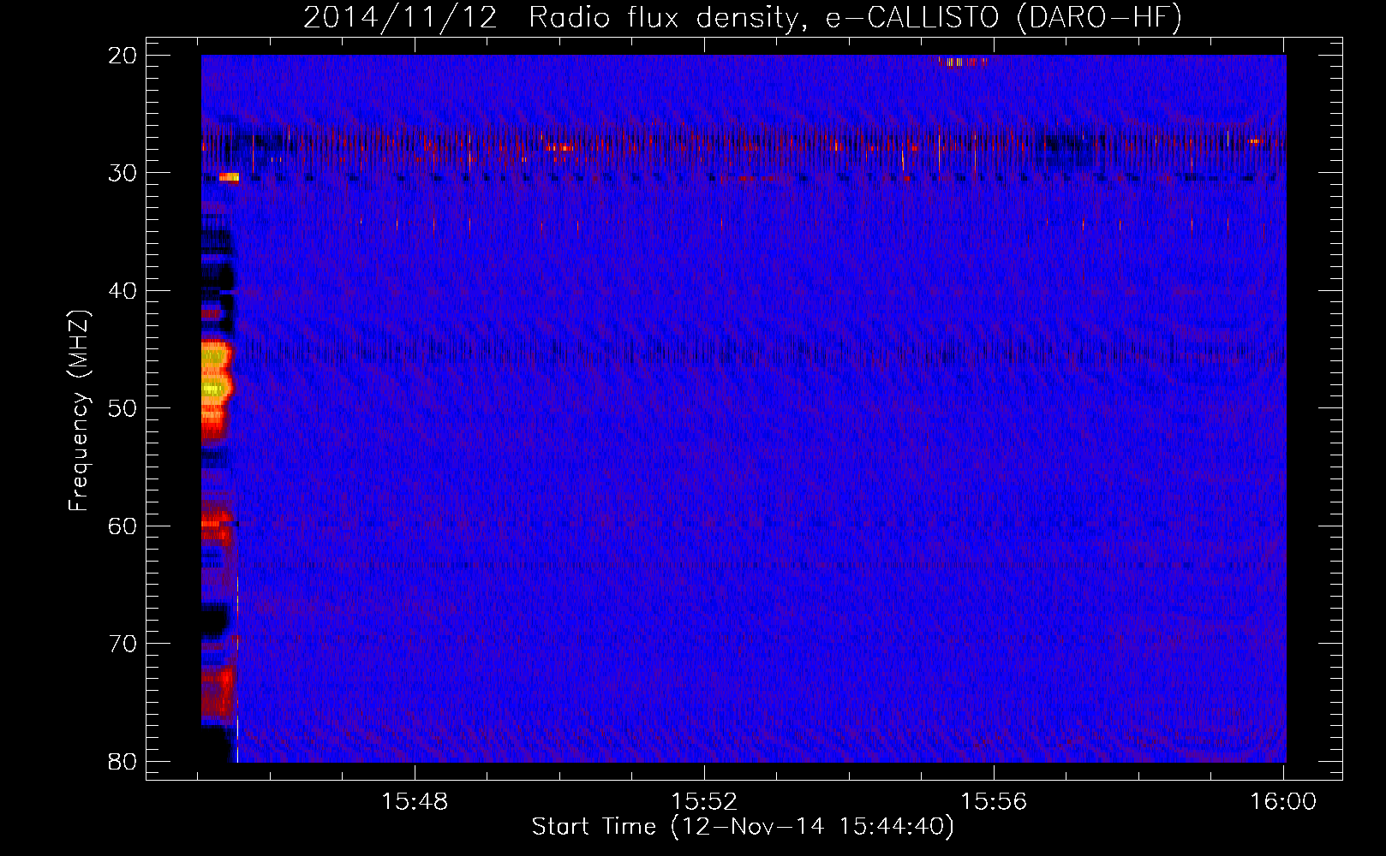Click the small orange mark at 30 MHz left edge
The width and height of the screenshot is (1386, 856).
(229, 177)
